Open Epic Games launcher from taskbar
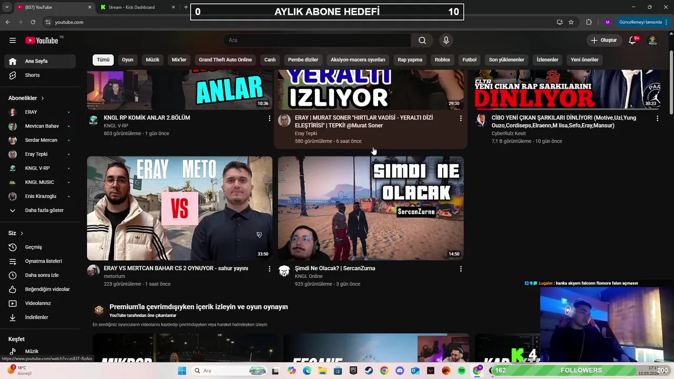674x379 pixels. [x=353, y=371]
